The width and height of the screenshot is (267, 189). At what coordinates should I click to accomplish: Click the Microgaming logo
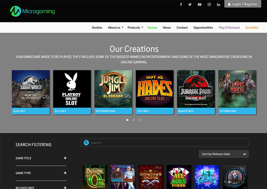pyautogui.click(x=32, y=11)
